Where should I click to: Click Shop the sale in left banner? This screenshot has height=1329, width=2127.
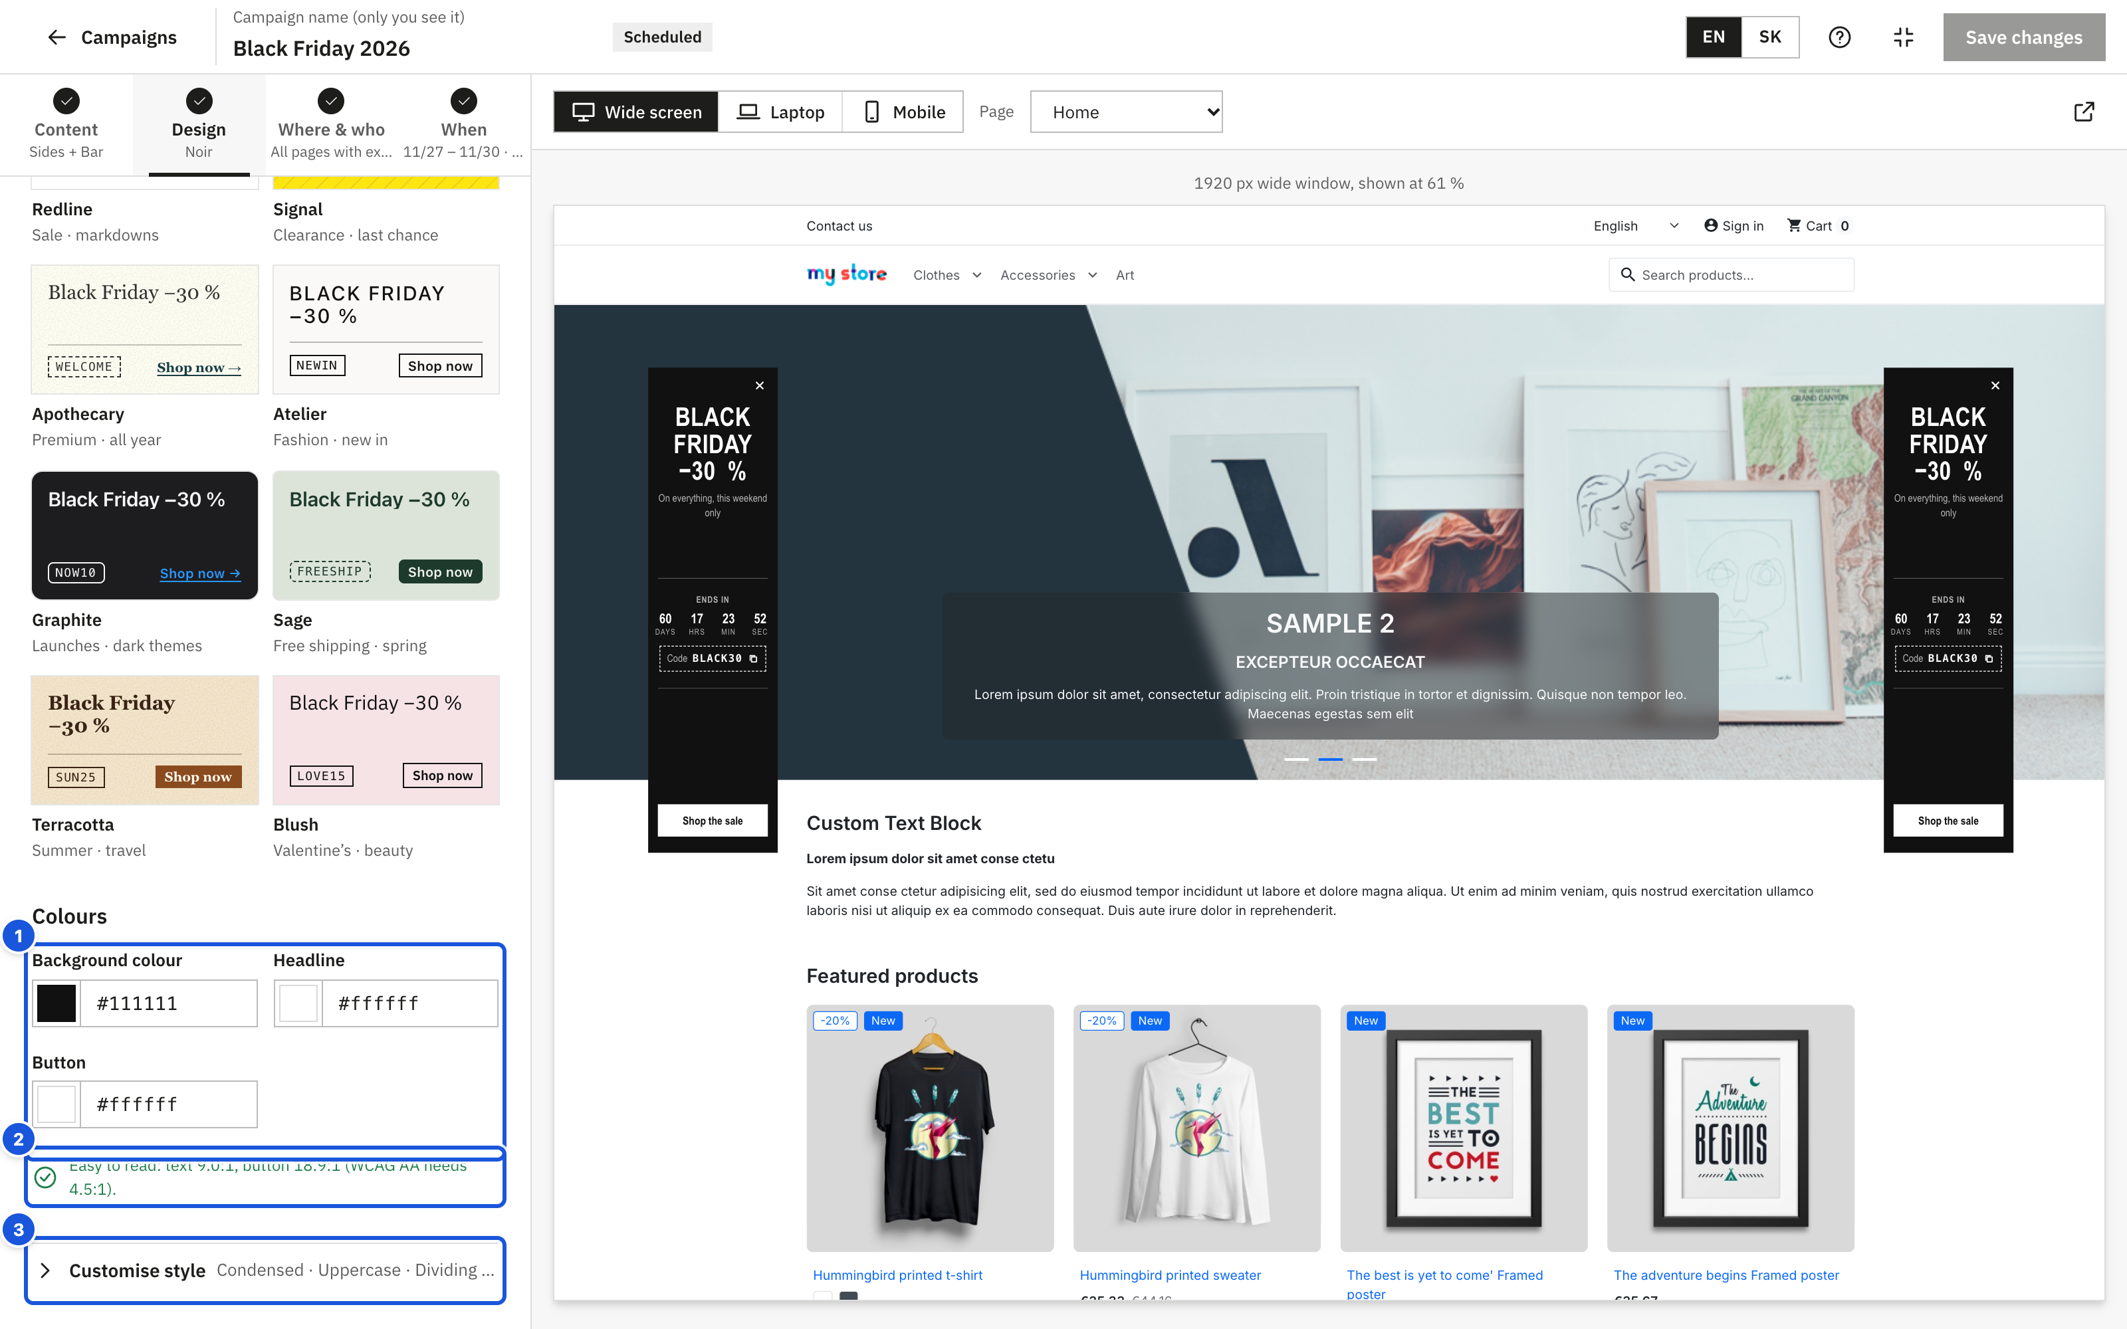tap(712, 820)
